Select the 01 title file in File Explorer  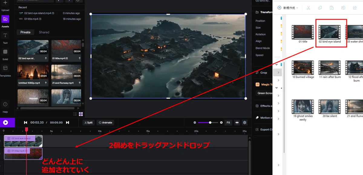[303, 34]
